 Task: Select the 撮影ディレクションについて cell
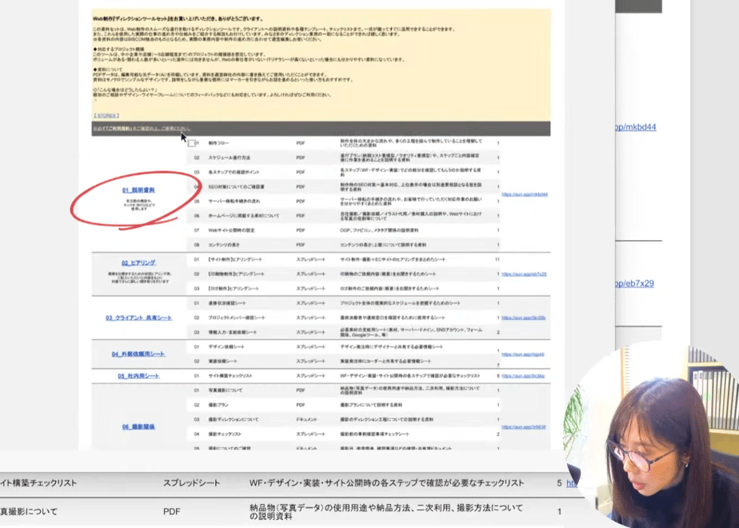coord(234,419)
